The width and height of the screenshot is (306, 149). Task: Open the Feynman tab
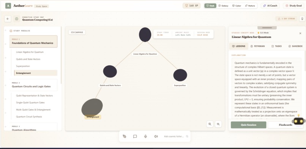(x=258, y=46)
